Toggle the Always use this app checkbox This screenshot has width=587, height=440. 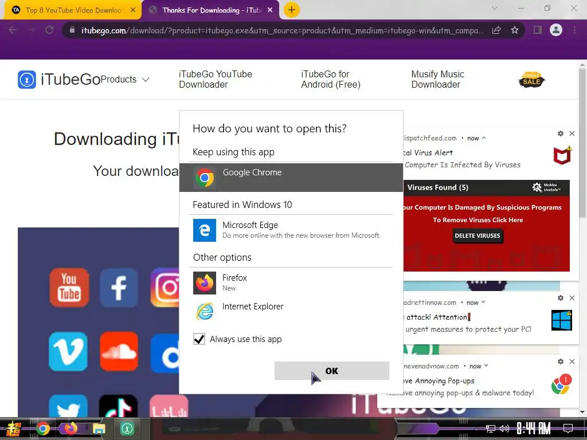pos(199,339)
